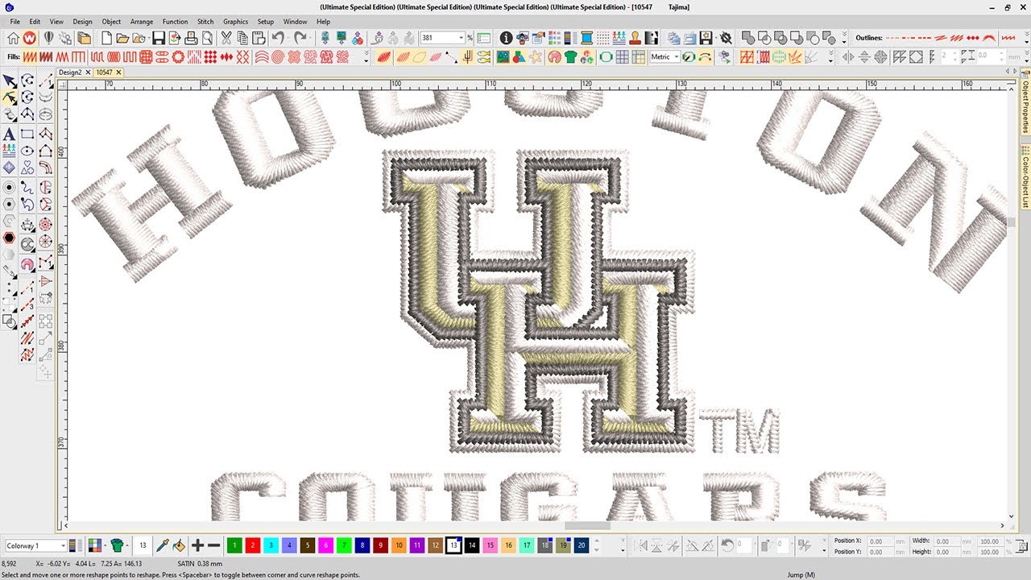Paste from clipboard icon
The width and height of the screenshot is (1031, 580).
[259, 38]
